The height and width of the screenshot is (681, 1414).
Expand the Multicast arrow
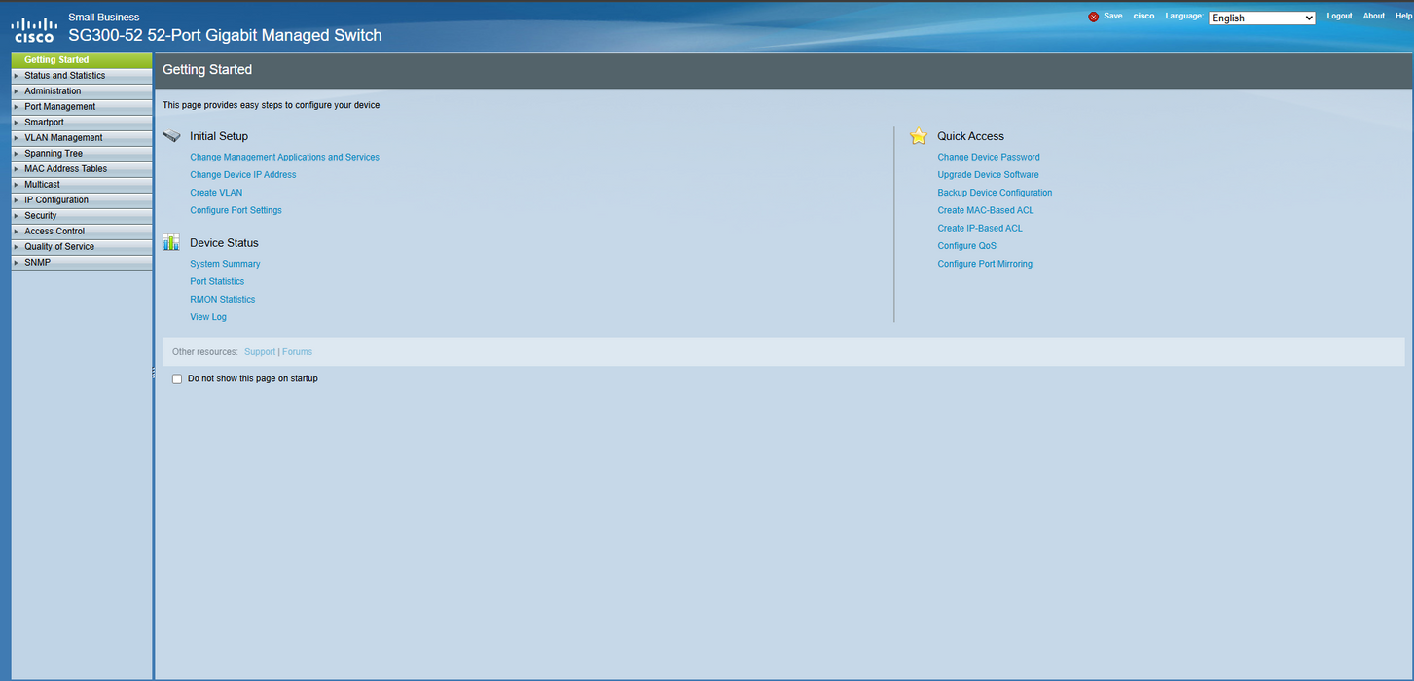17,185
